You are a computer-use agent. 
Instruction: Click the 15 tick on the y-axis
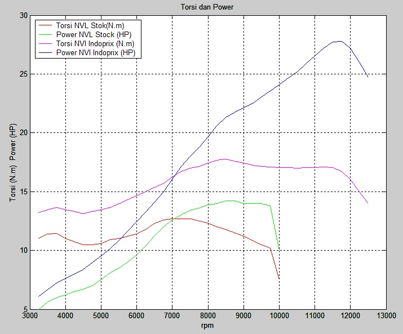click(24, 192)
